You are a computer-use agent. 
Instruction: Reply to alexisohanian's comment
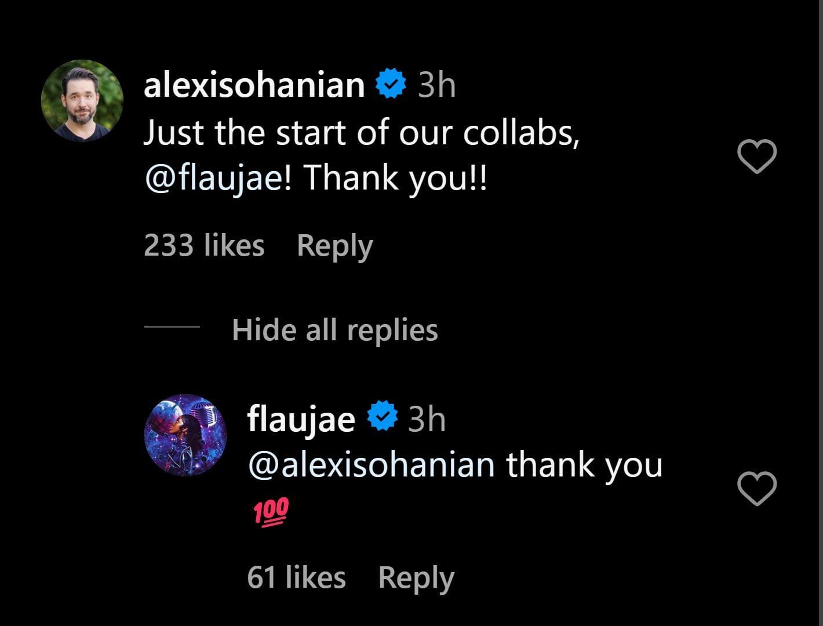click(334, 246)
